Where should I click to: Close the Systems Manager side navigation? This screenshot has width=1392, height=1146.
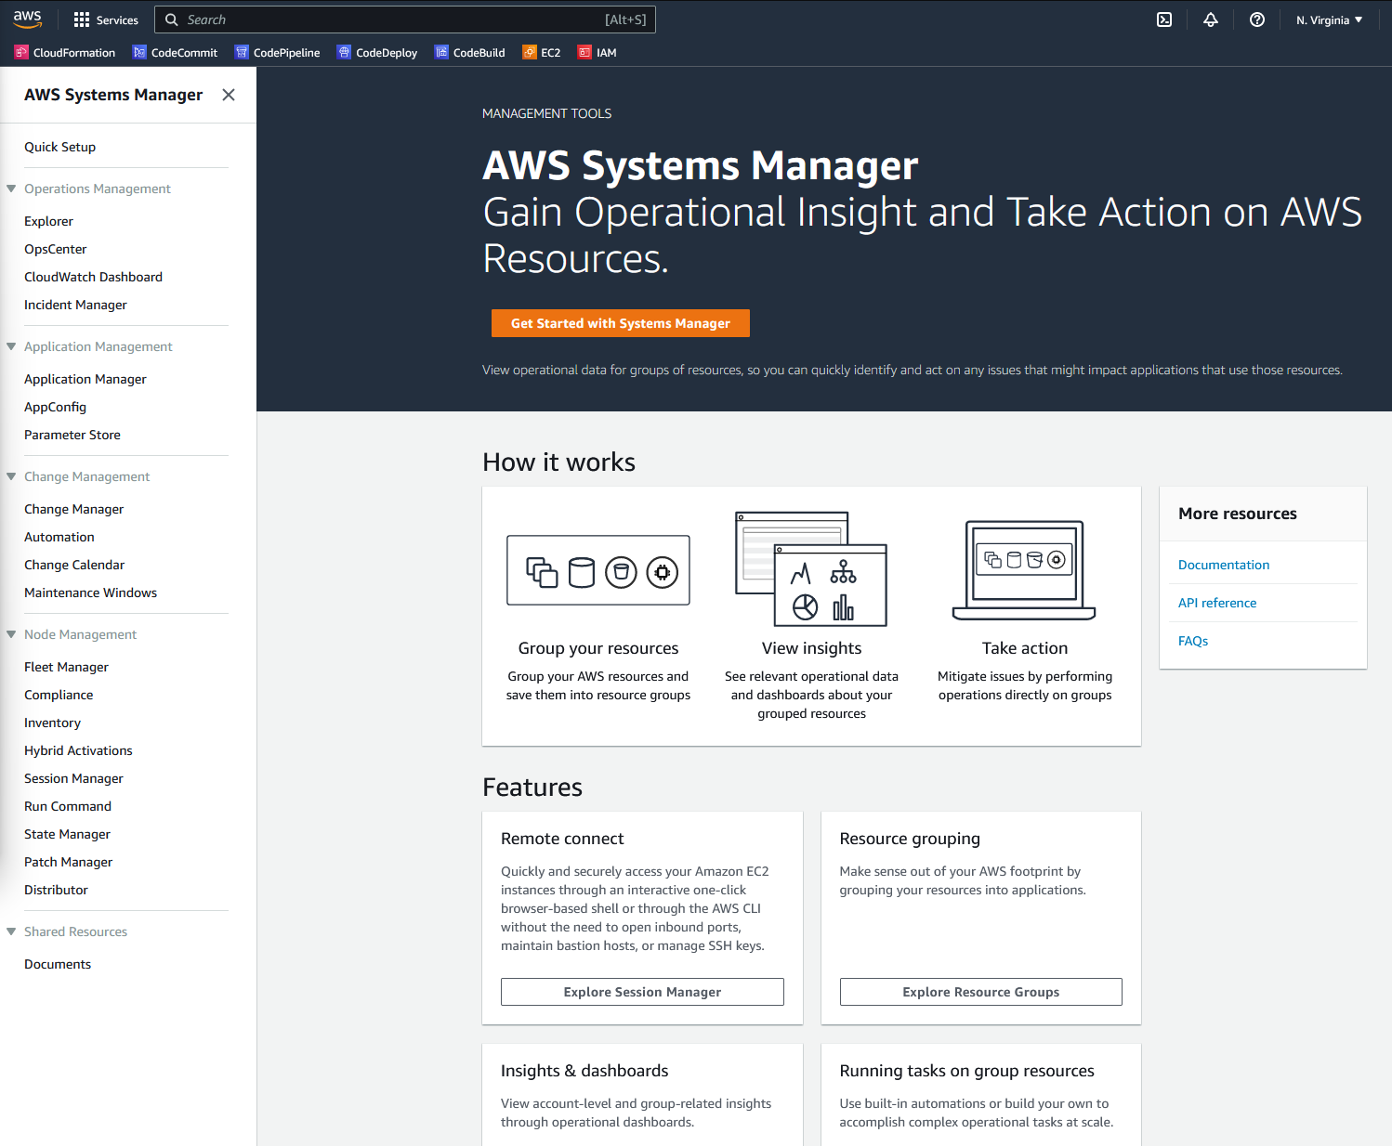[x=229, y=95]
